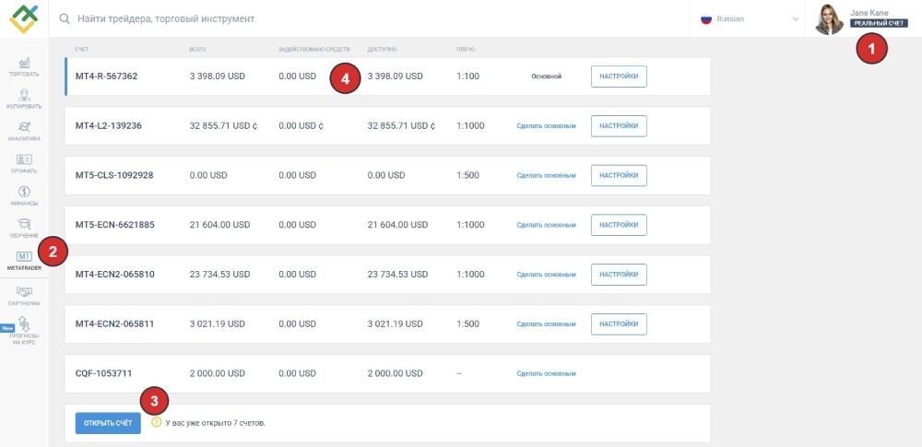The height and width of the screenshot is (447, 922).
Task: Click the LiteFinance logo icon
Action: (24, 18)
